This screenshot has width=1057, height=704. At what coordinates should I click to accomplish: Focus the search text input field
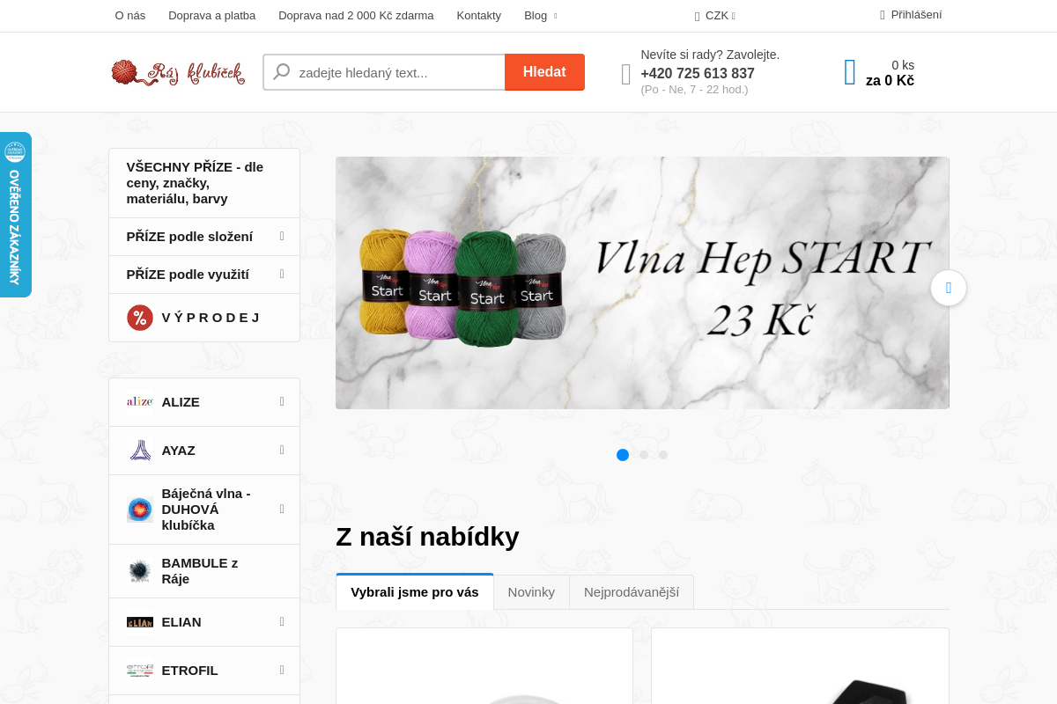(x=384, y=72)
